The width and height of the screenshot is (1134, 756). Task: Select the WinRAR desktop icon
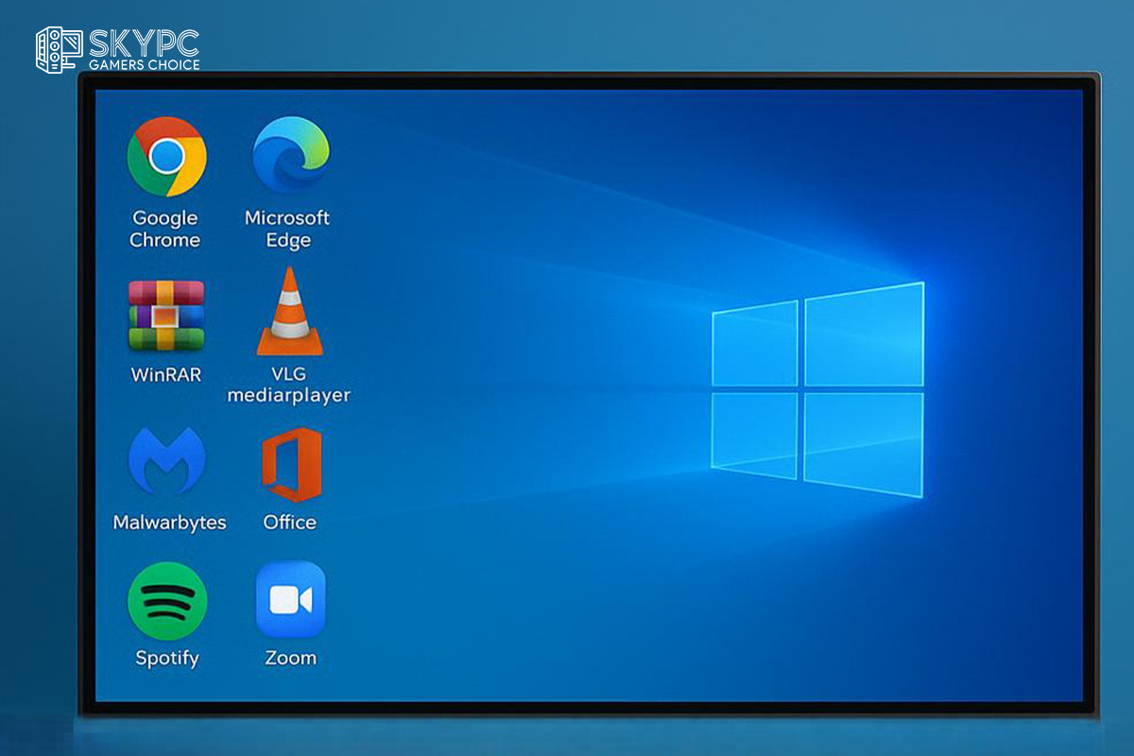coord(166,316)
